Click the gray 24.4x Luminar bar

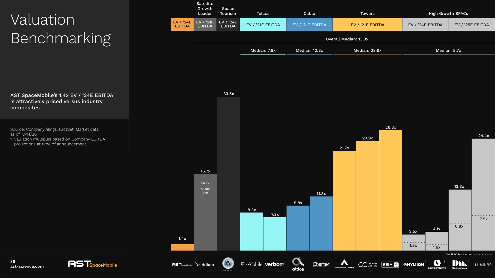[x=483, y=195]
